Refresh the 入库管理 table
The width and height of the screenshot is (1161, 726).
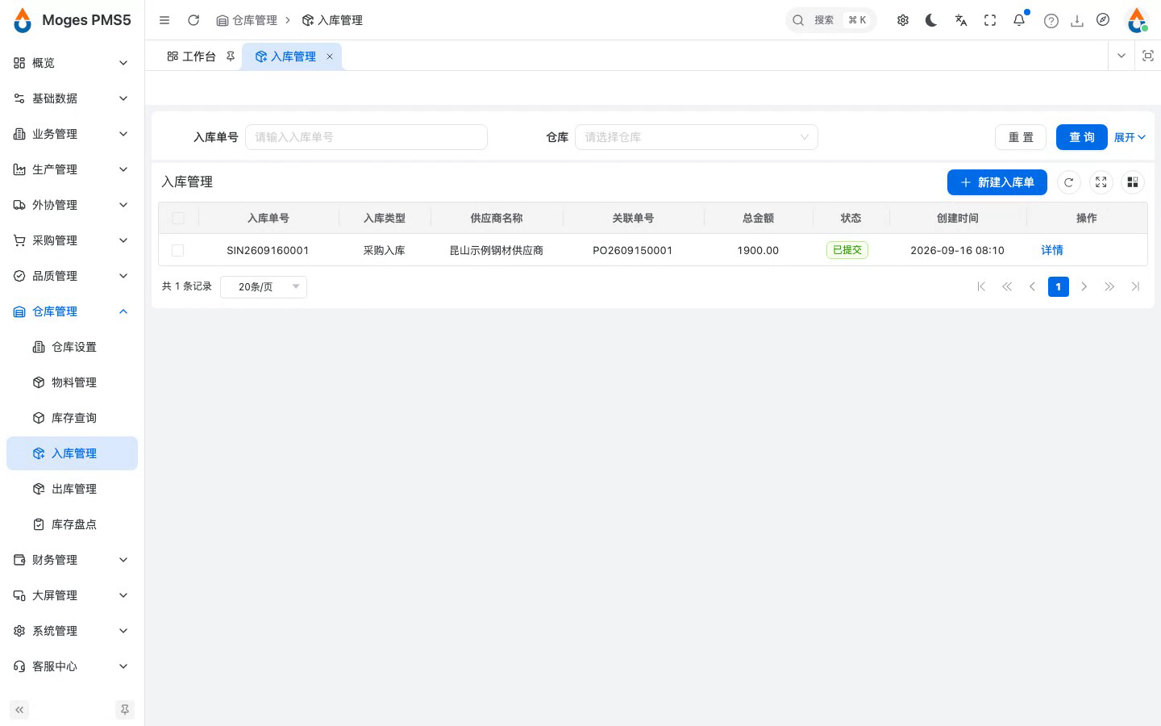point(1069,182)
